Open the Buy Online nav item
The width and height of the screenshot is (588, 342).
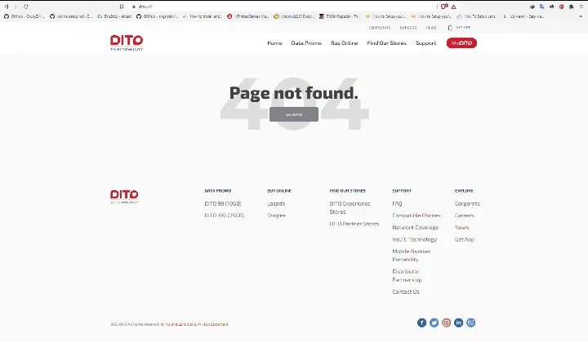coord(345,43)
